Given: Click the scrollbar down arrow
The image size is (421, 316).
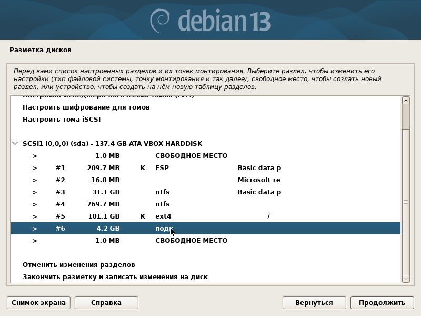Looking at the screenshot, I should 406,279.
